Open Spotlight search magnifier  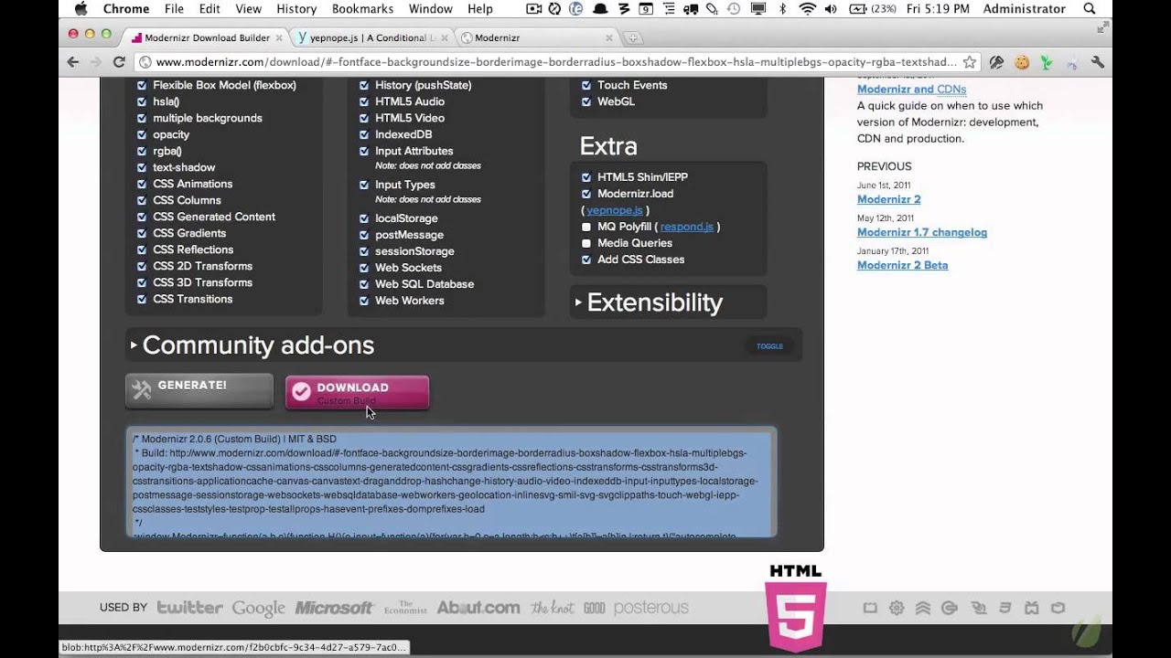point(1089,9)
